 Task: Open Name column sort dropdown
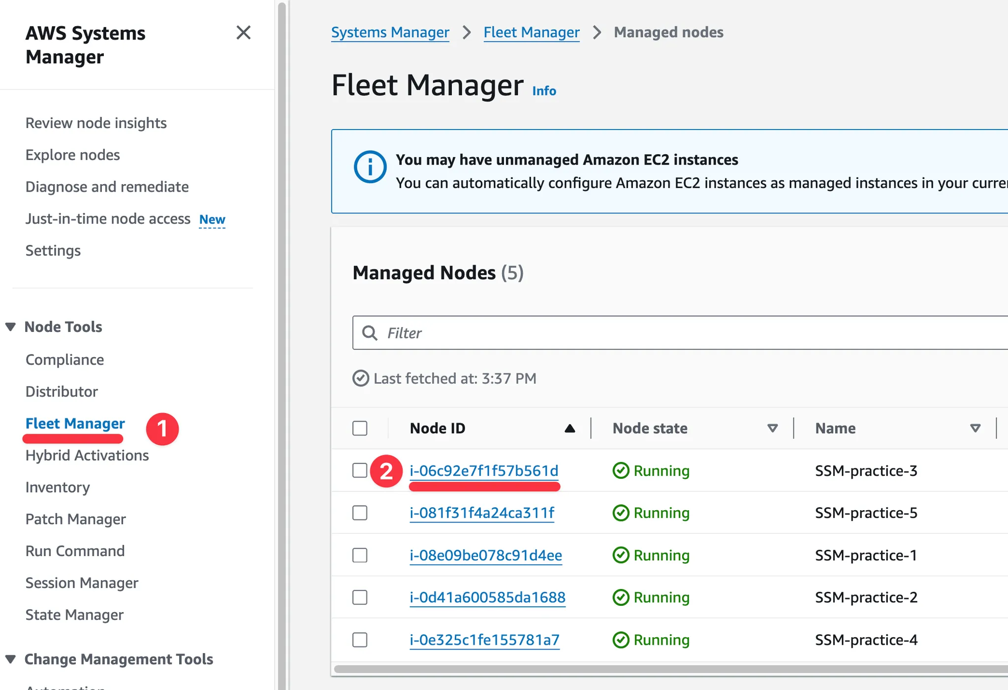975,428
